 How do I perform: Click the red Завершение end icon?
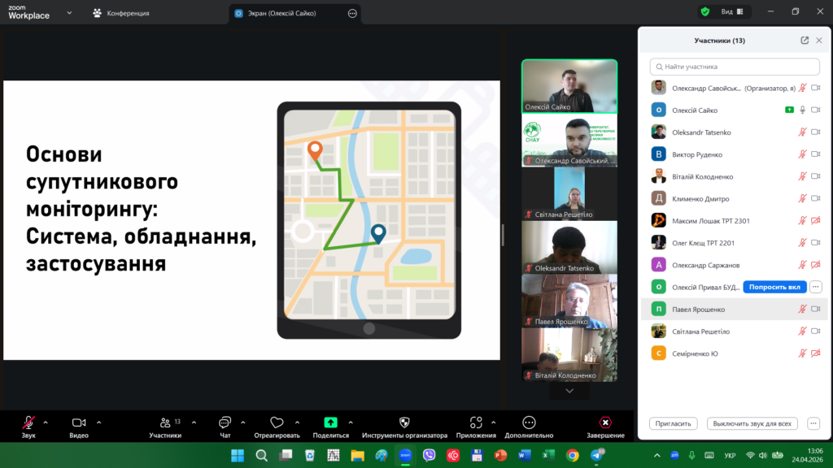pos(605,422)
